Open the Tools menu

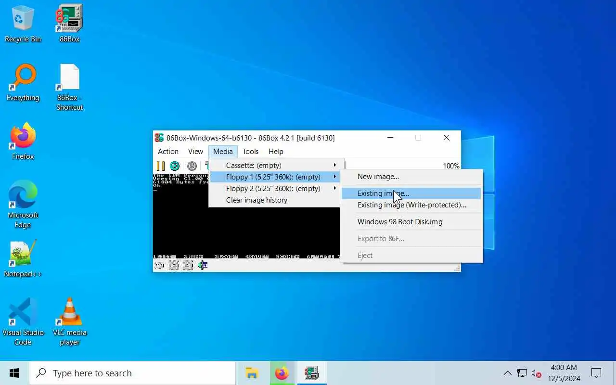pyautogui.click(x=250, y=152)
